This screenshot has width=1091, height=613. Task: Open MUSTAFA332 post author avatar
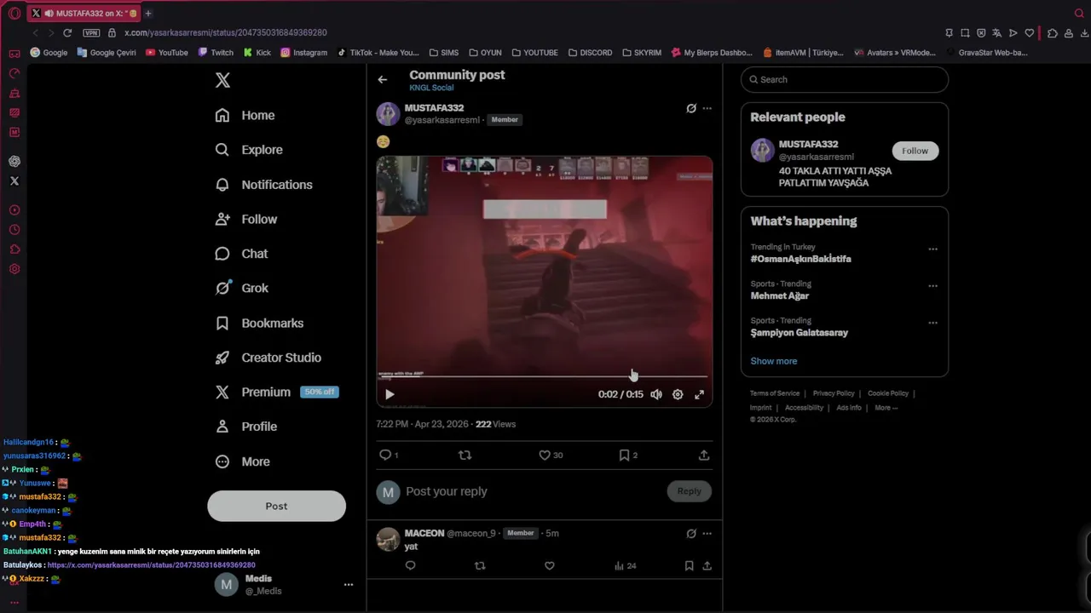pyautogui.click(x=388, y=113)
